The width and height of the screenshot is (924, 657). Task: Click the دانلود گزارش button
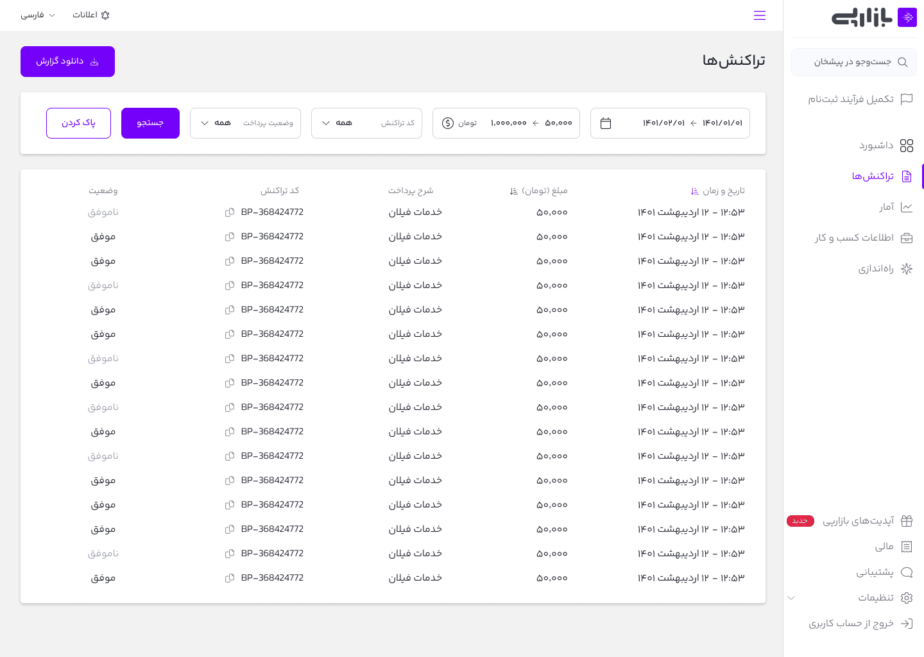[67, 62]
